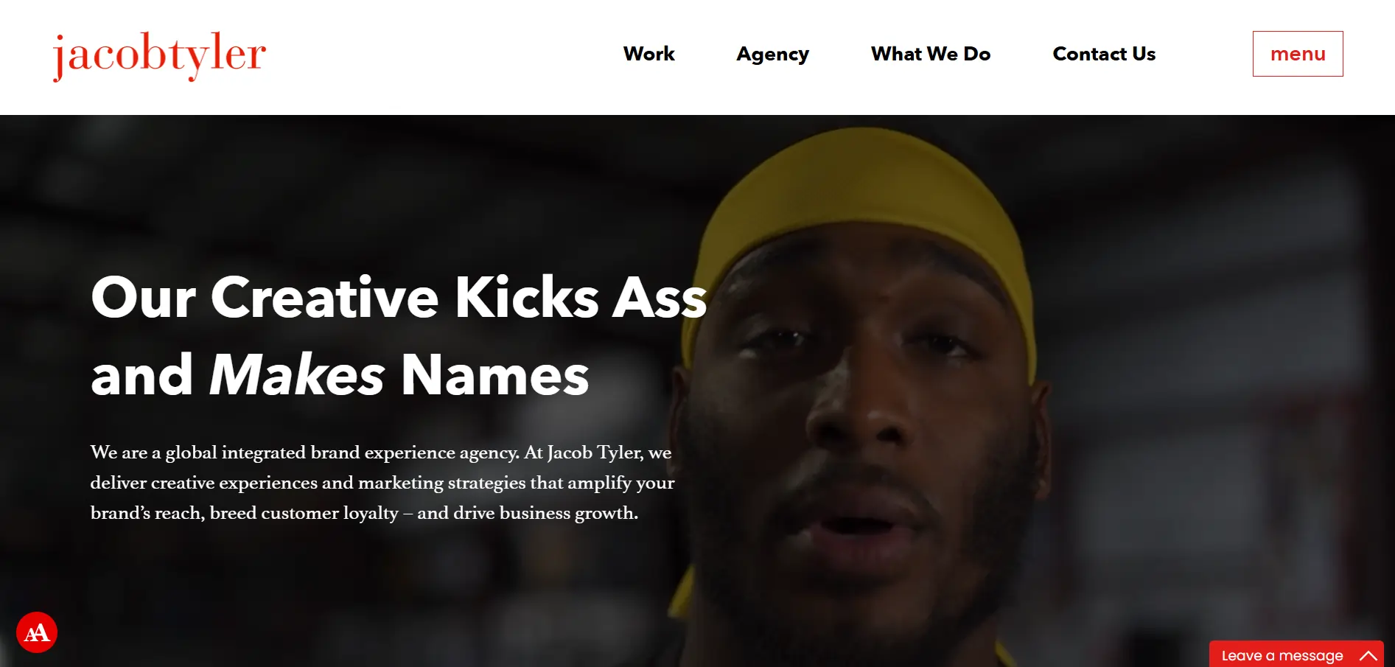Viewport: 1395px width, 667px height.
Task: Open the Work navigation item
Action: pyautogui.click(x=648, y=54)
